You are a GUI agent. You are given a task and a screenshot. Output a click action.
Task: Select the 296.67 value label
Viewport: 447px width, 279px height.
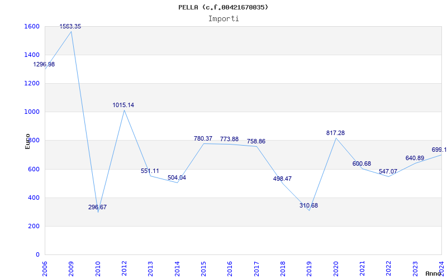[97, 207]
